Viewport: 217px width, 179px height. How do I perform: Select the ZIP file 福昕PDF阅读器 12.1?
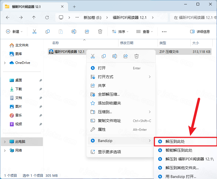130,52
